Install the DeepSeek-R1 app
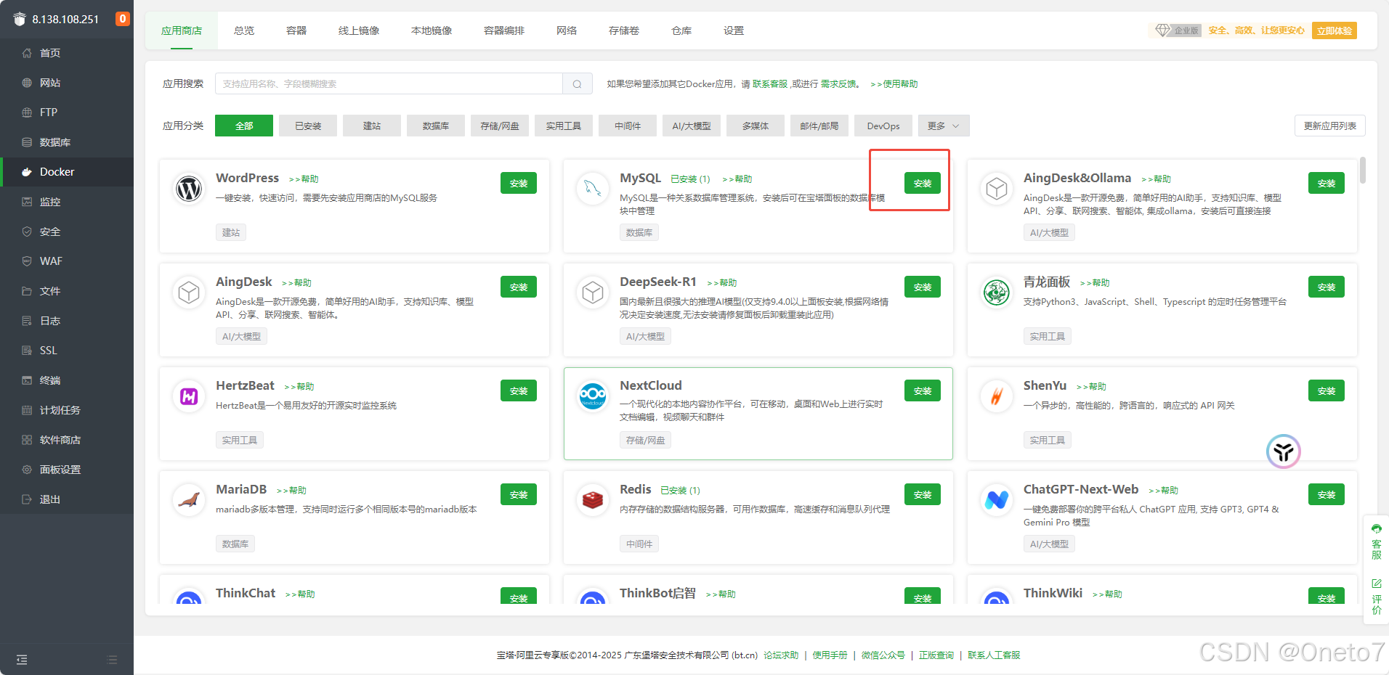1389x675 pixels. 923,287
